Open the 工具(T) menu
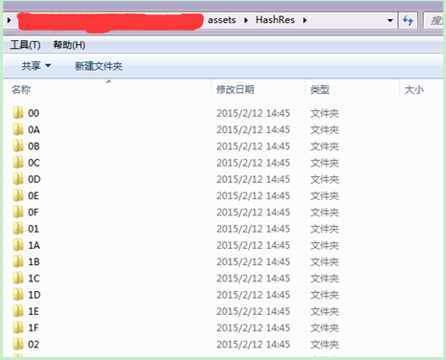Viewport: 446px width, 360px height. click(25, 45)
